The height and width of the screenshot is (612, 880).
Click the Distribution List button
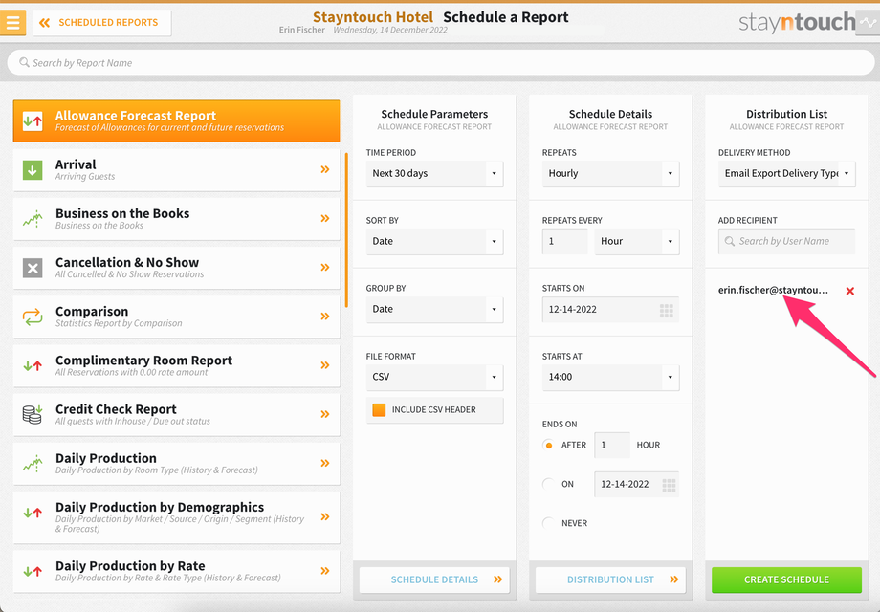coord(610,579)
